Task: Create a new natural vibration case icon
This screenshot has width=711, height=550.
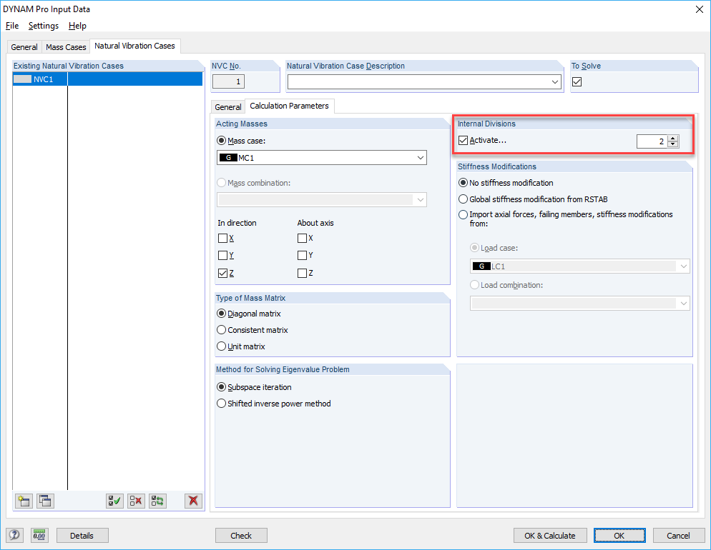Action: pyautogui.click(x=24, y=501)
